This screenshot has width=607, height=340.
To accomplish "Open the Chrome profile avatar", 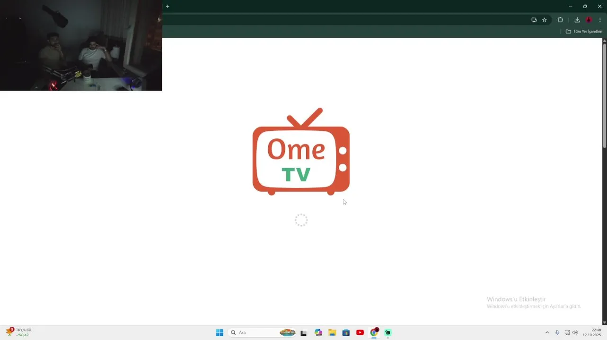I will click(589, 20).
